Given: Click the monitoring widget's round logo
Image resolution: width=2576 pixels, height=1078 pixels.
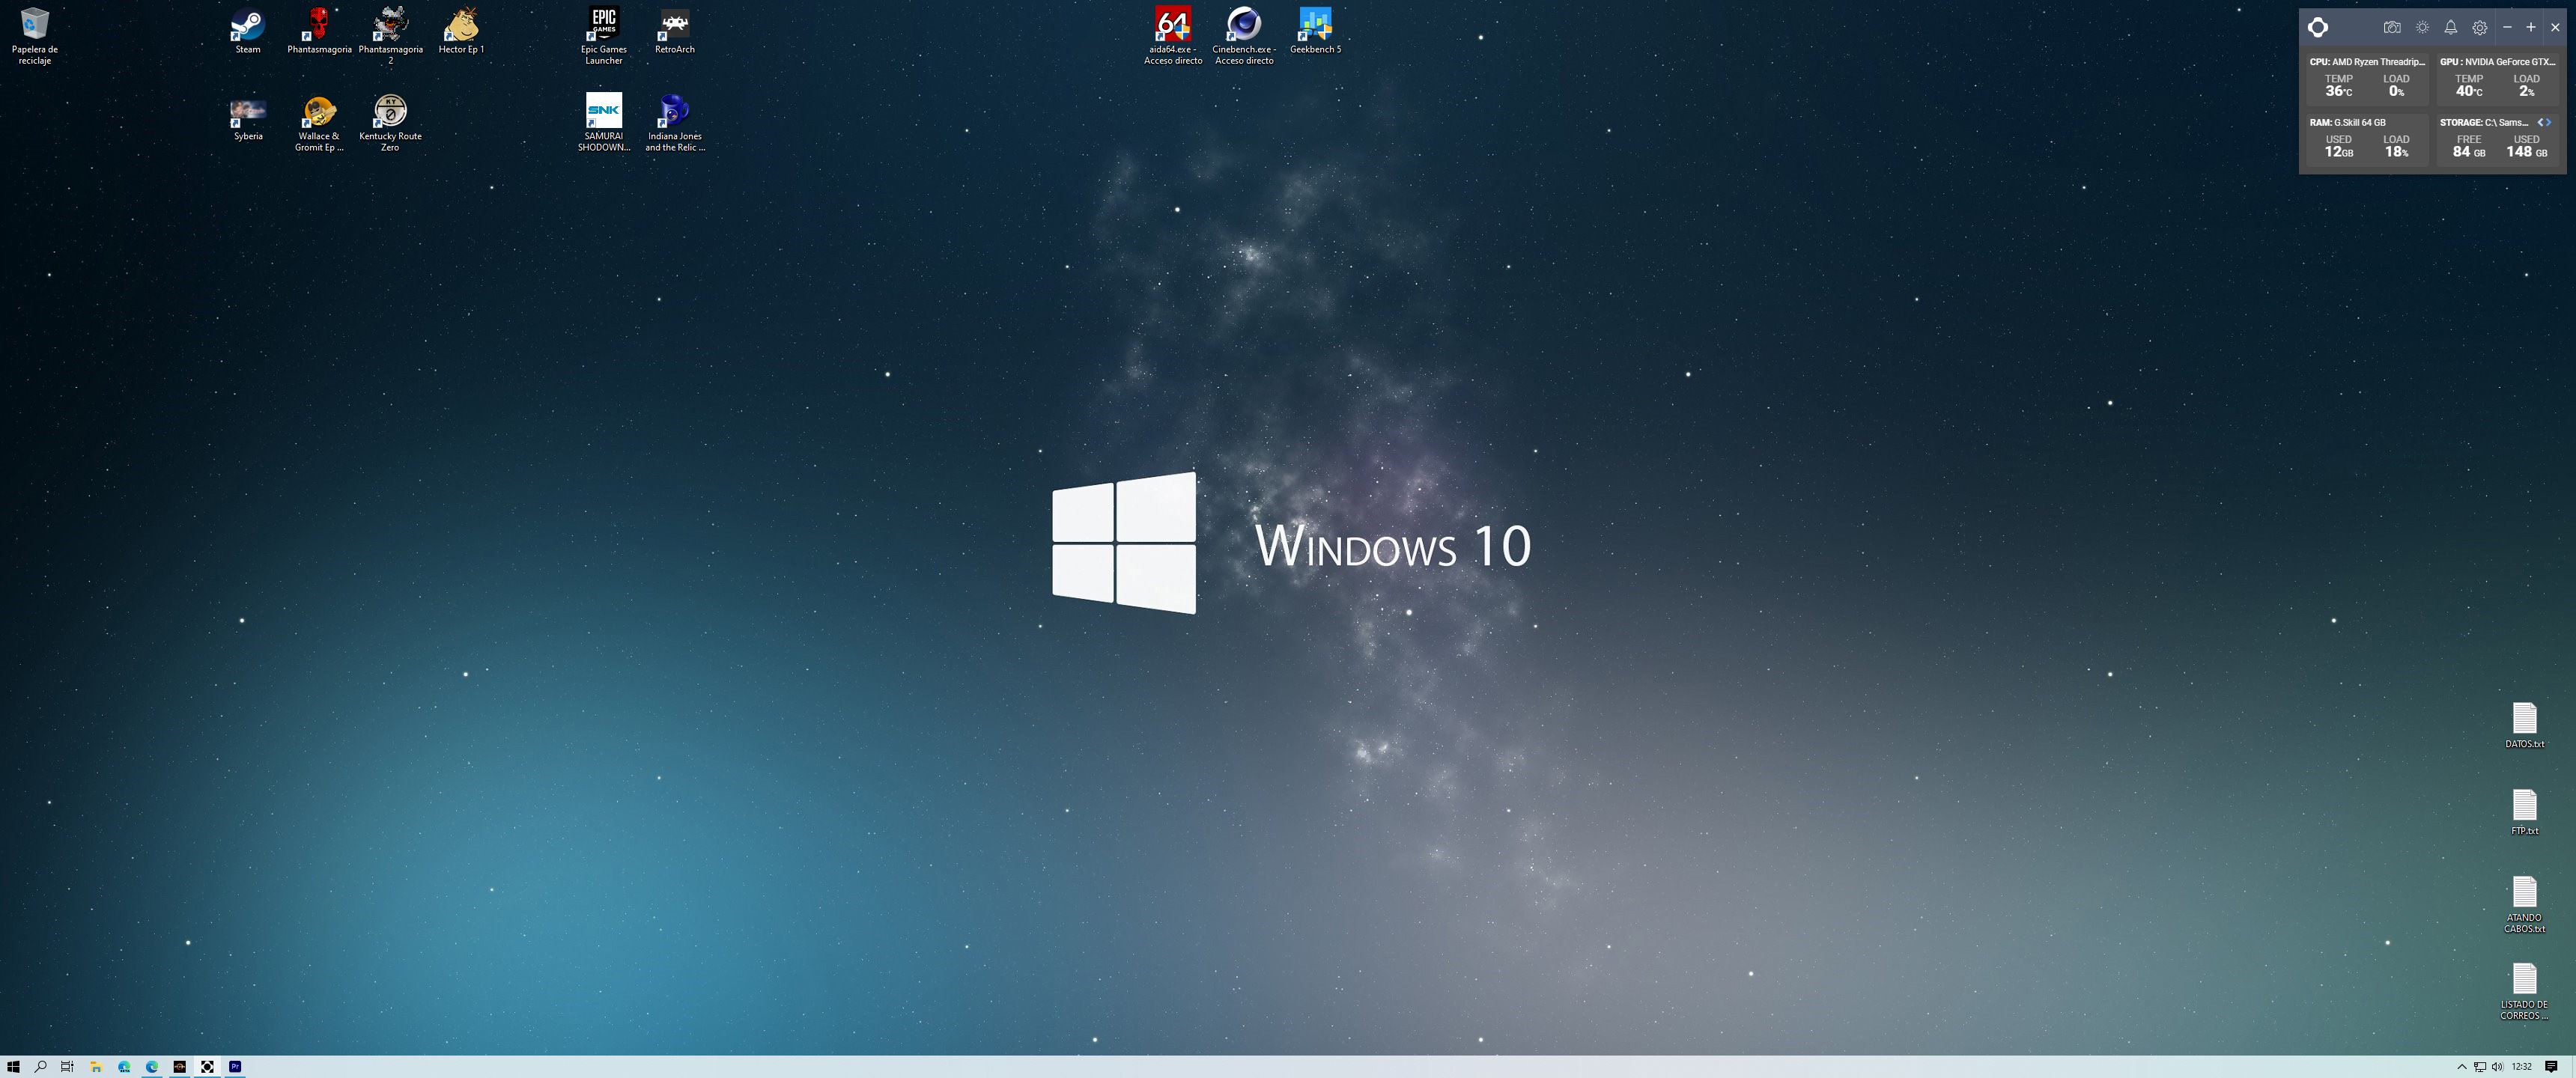Looking at the screenshot, I should click(x=2318, y=27).
